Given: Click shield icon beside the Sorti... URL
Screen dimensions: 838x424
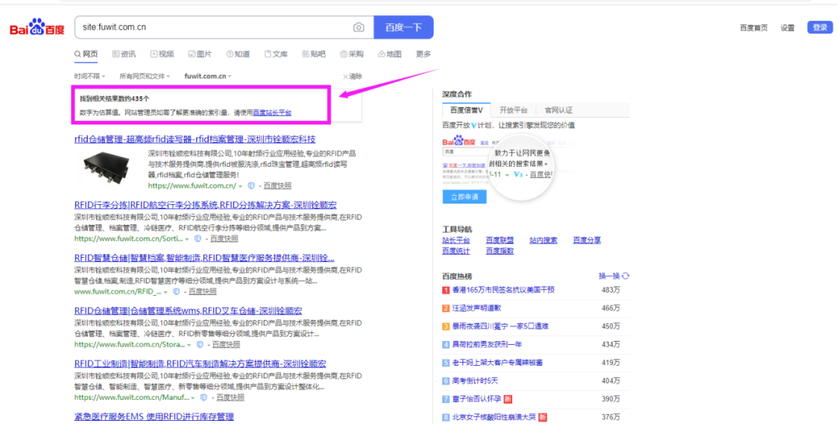Looking at the screenshot, I should pyautogui.click(x=197, y=238).
